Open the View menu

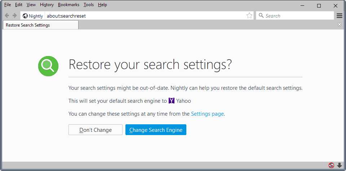click(31, 5)
